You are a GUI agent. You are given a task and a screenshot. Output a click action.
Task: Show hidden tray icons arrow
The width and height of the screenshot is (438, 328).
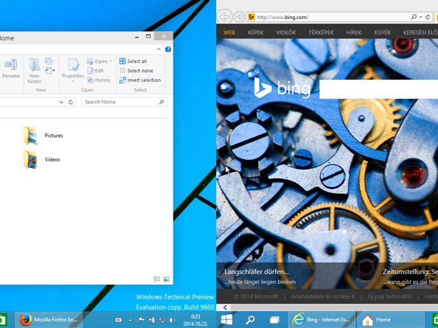[130, 320]
